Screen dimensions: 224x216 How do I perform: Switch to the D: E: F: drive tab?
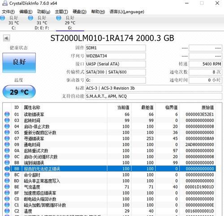tap(42, 23)
